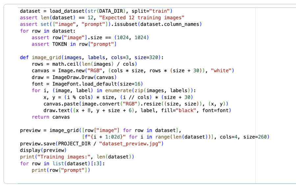This screenshot has width=296, height=187.
Task: Click the line 'dataset = load_dataset(str(DATA_DIR), split="train")'
Action: [x=96, y=11]
